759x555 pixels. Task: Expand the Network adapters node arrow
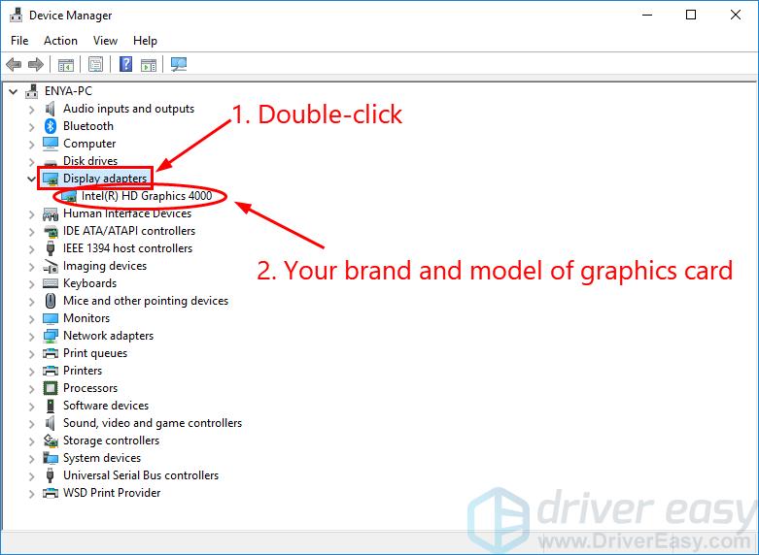coord(31,336)
